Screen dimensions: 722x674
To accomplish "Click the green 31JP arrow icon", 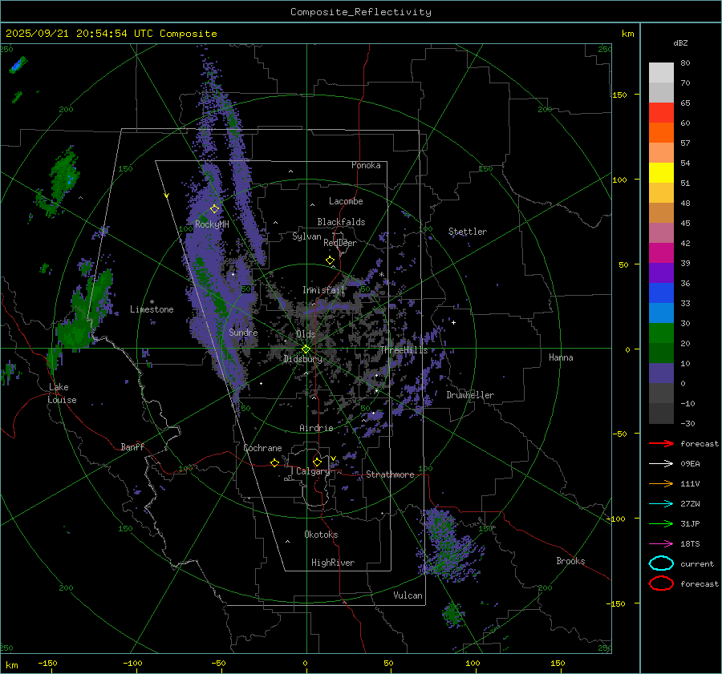I will pyautogui.click(x=661, y=523).
